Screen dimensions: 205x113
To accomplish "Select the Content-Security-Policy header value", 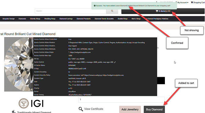I will pos(96,75).
